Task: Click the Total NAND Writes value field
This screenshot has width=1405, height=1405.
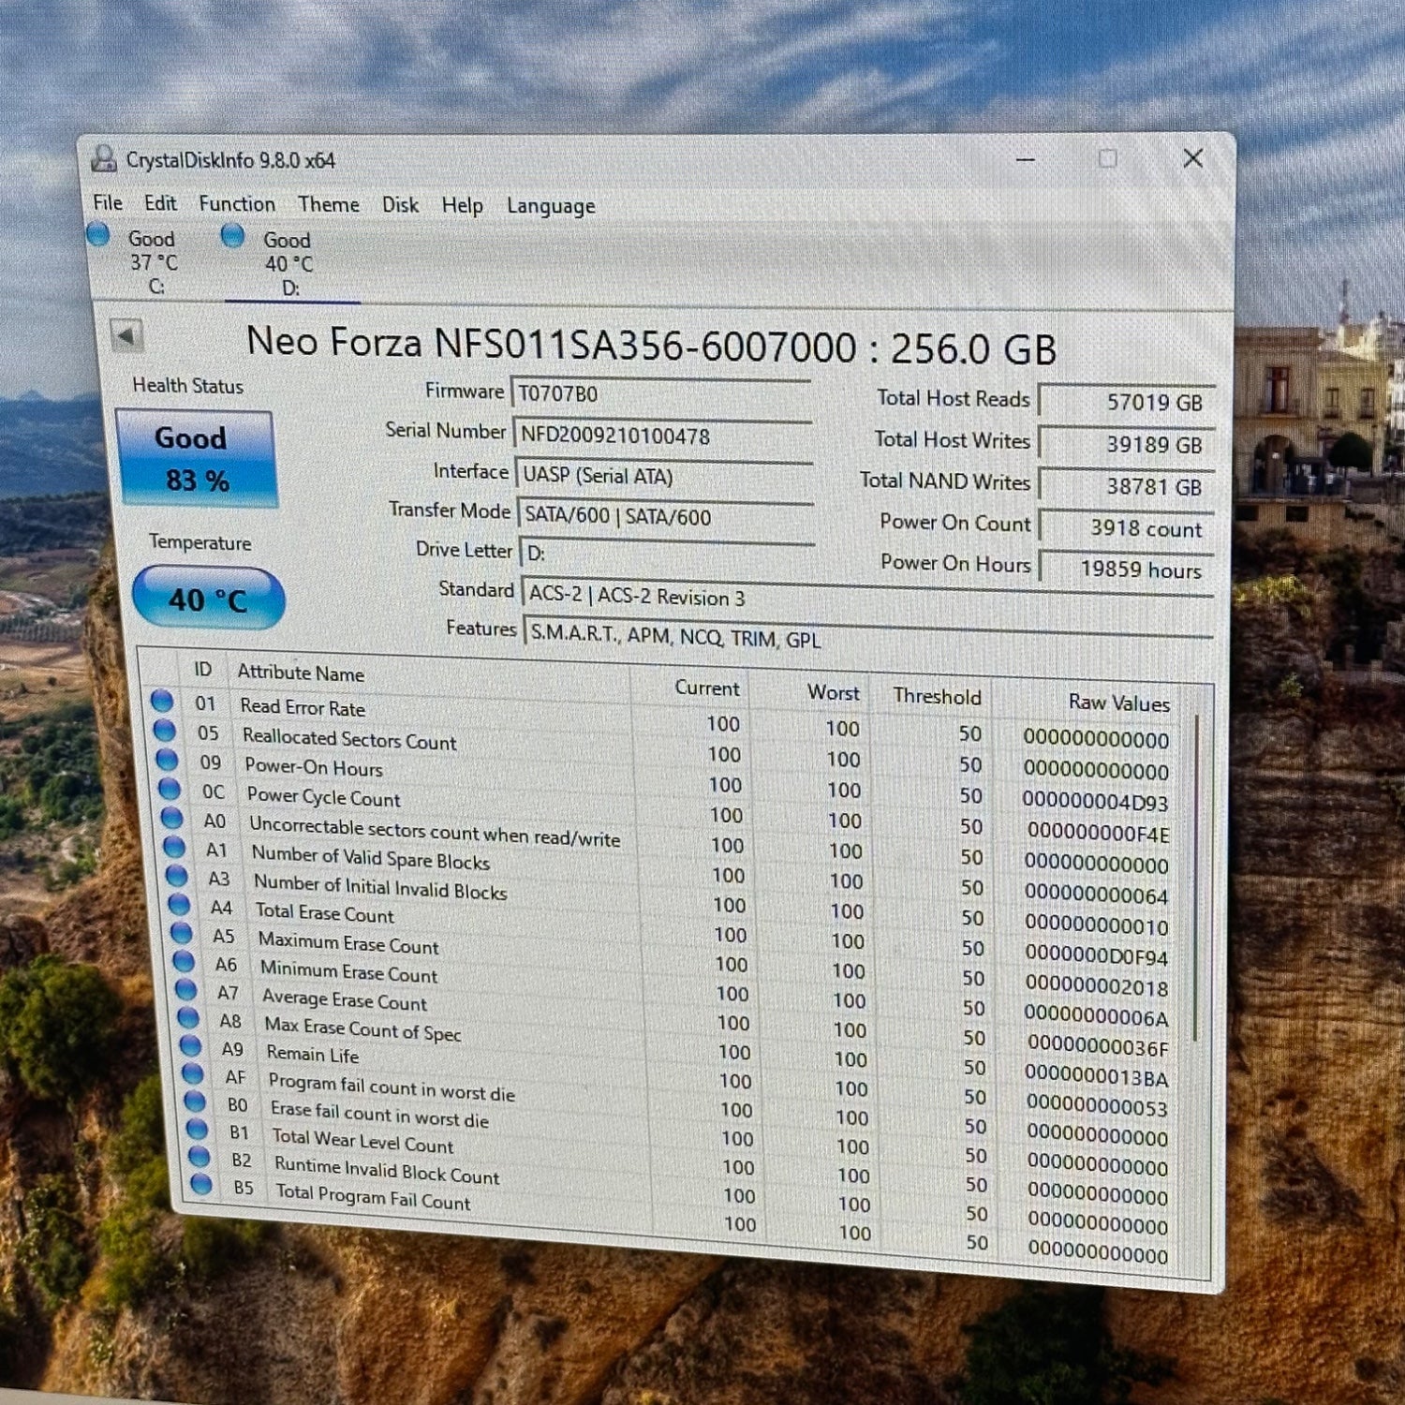Action: coord(1129,486)
